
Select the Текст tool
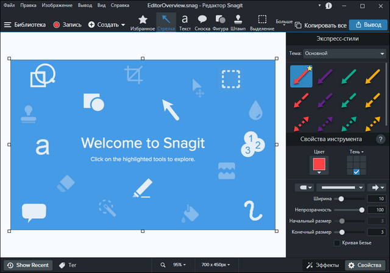point(185,22)
